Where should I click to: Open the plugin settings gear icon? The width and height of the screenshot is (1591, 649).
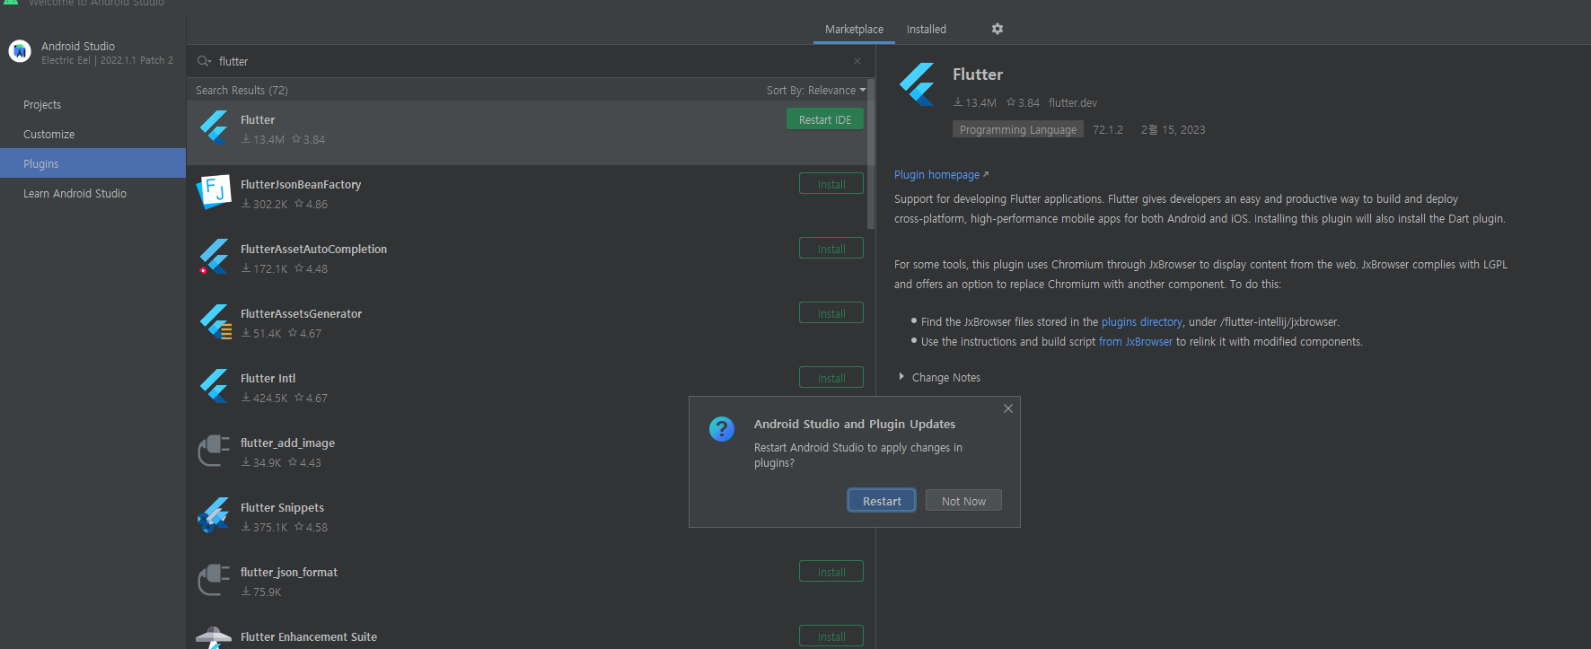(x=998, y=29)
